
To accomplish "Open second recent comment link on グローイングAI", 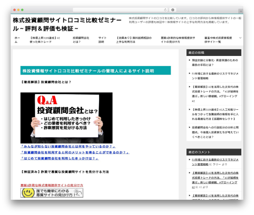I will point(215,180).
